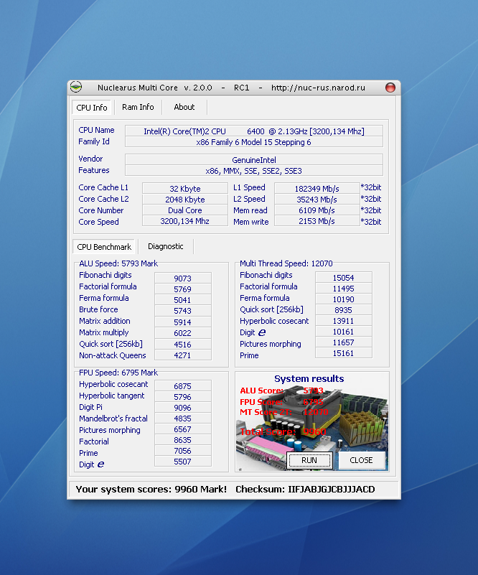The width and height of the screenshot is (478, 575).
Task: Click Core Cache L2 value 2048 Kbyte
Action: click(x=185, y=199)
